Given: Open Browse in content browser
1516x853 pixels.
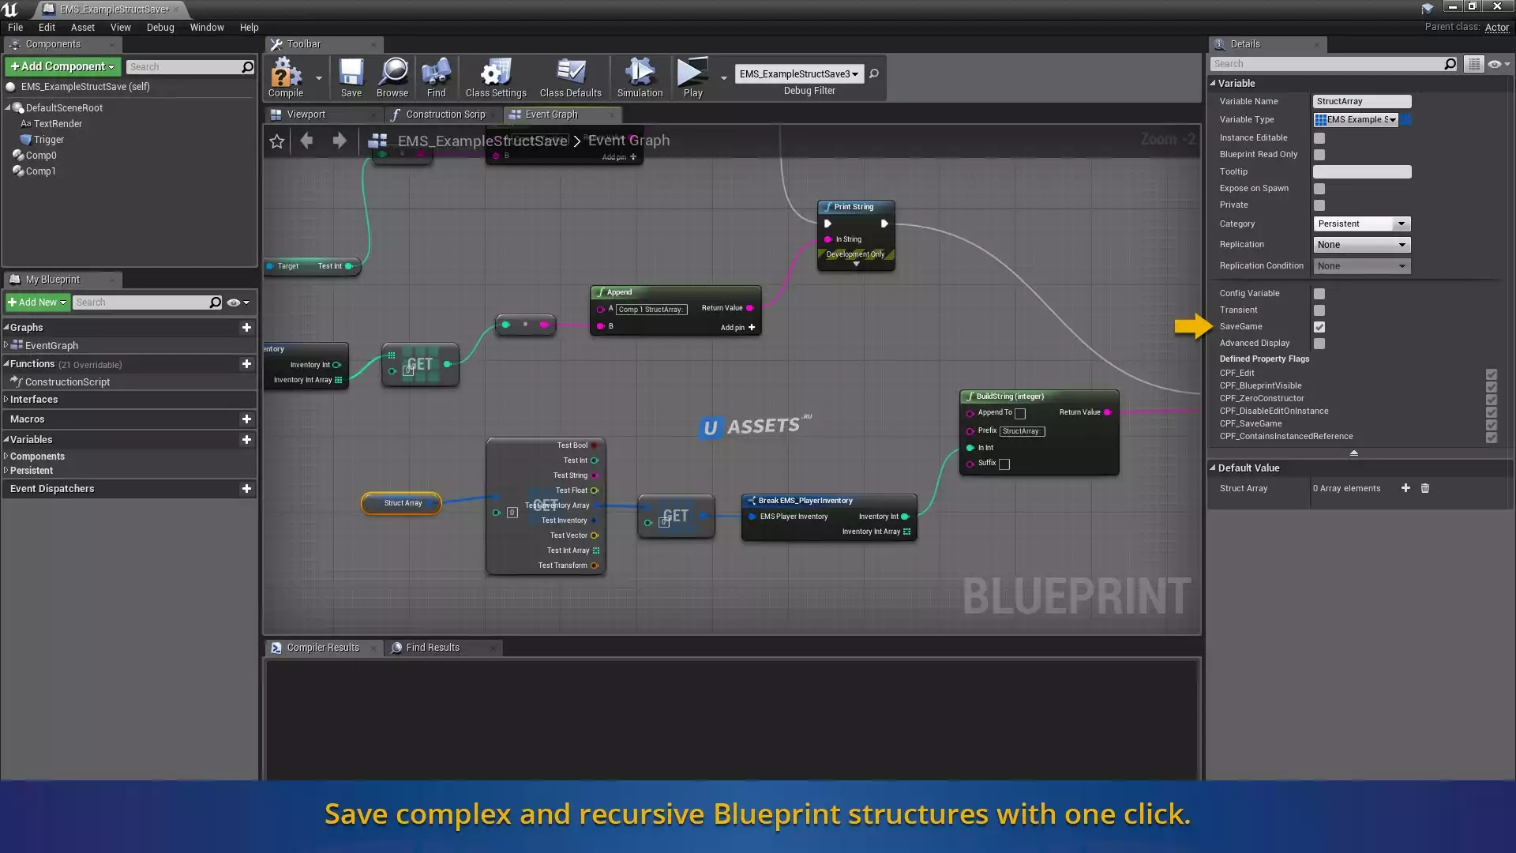Looking at the screenshot, I should pos(392,77).
